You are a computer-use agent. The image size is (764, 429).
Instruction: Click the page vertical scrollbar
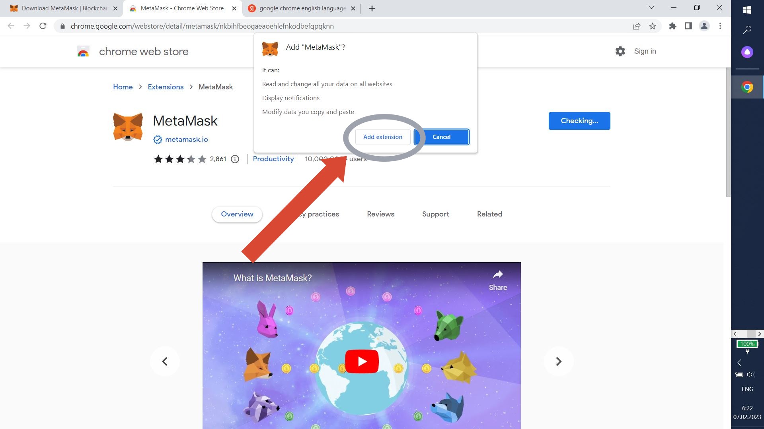(728, 131)
